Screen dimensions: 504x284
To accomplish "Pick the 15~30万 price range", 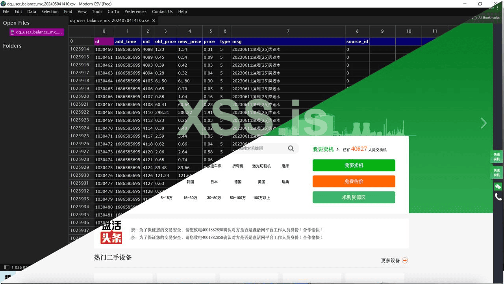I will coord(190,198).
